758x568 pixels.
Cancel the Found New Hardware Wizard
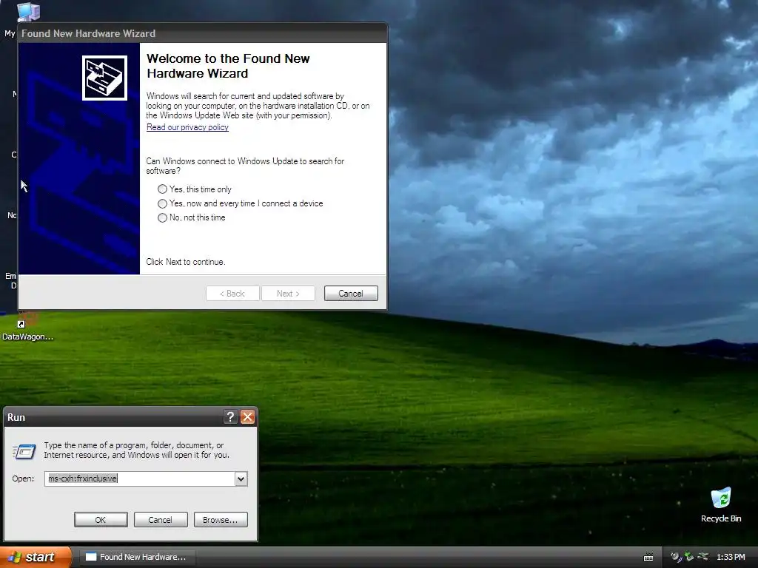(351, 293)
